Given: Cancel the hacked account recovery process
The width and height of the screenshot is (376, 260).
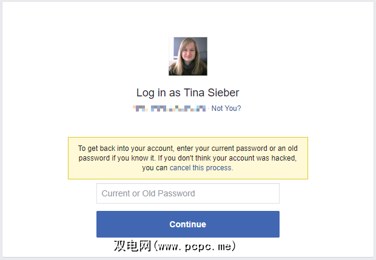Looking at the screenshot, I should tap(201, 168).
